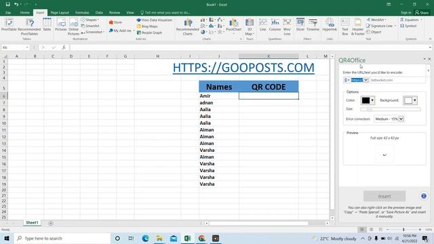Open the File tab

click(x=8, y=12)
